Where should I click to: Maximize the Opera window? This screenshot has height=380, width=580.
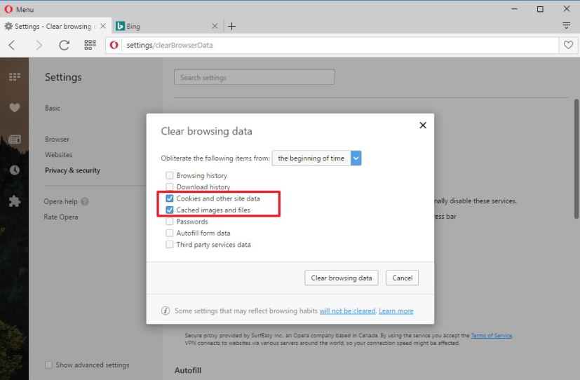[x=540, y=9]
